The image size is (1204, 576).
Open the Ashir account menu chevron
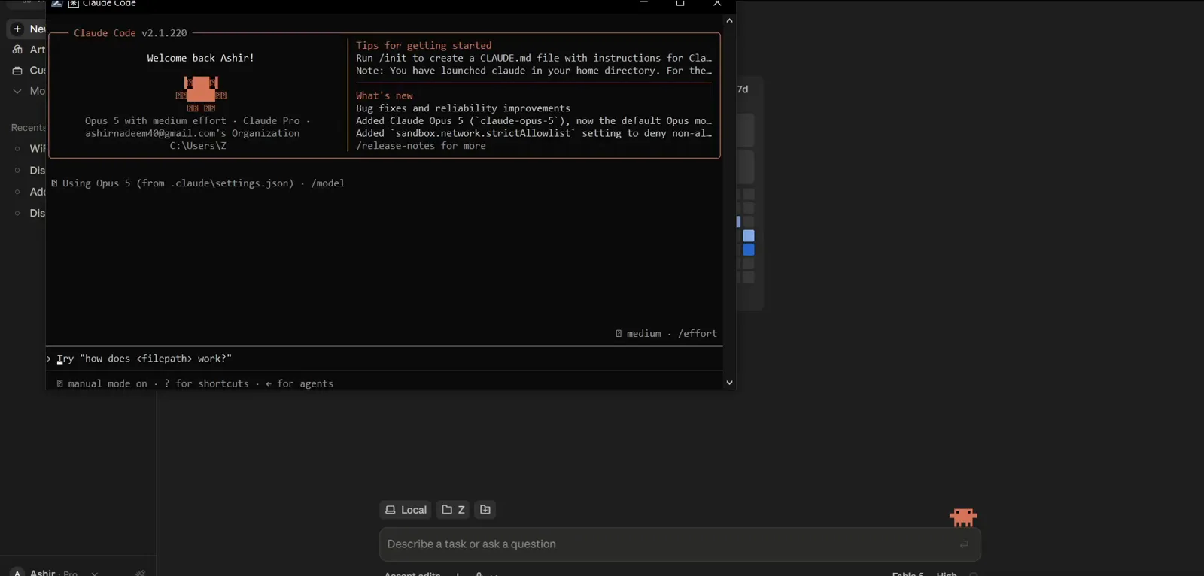[94, 573]
